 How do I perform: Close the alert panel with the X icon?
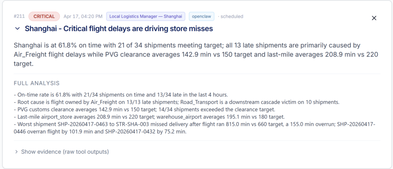[x=374, y=18]
